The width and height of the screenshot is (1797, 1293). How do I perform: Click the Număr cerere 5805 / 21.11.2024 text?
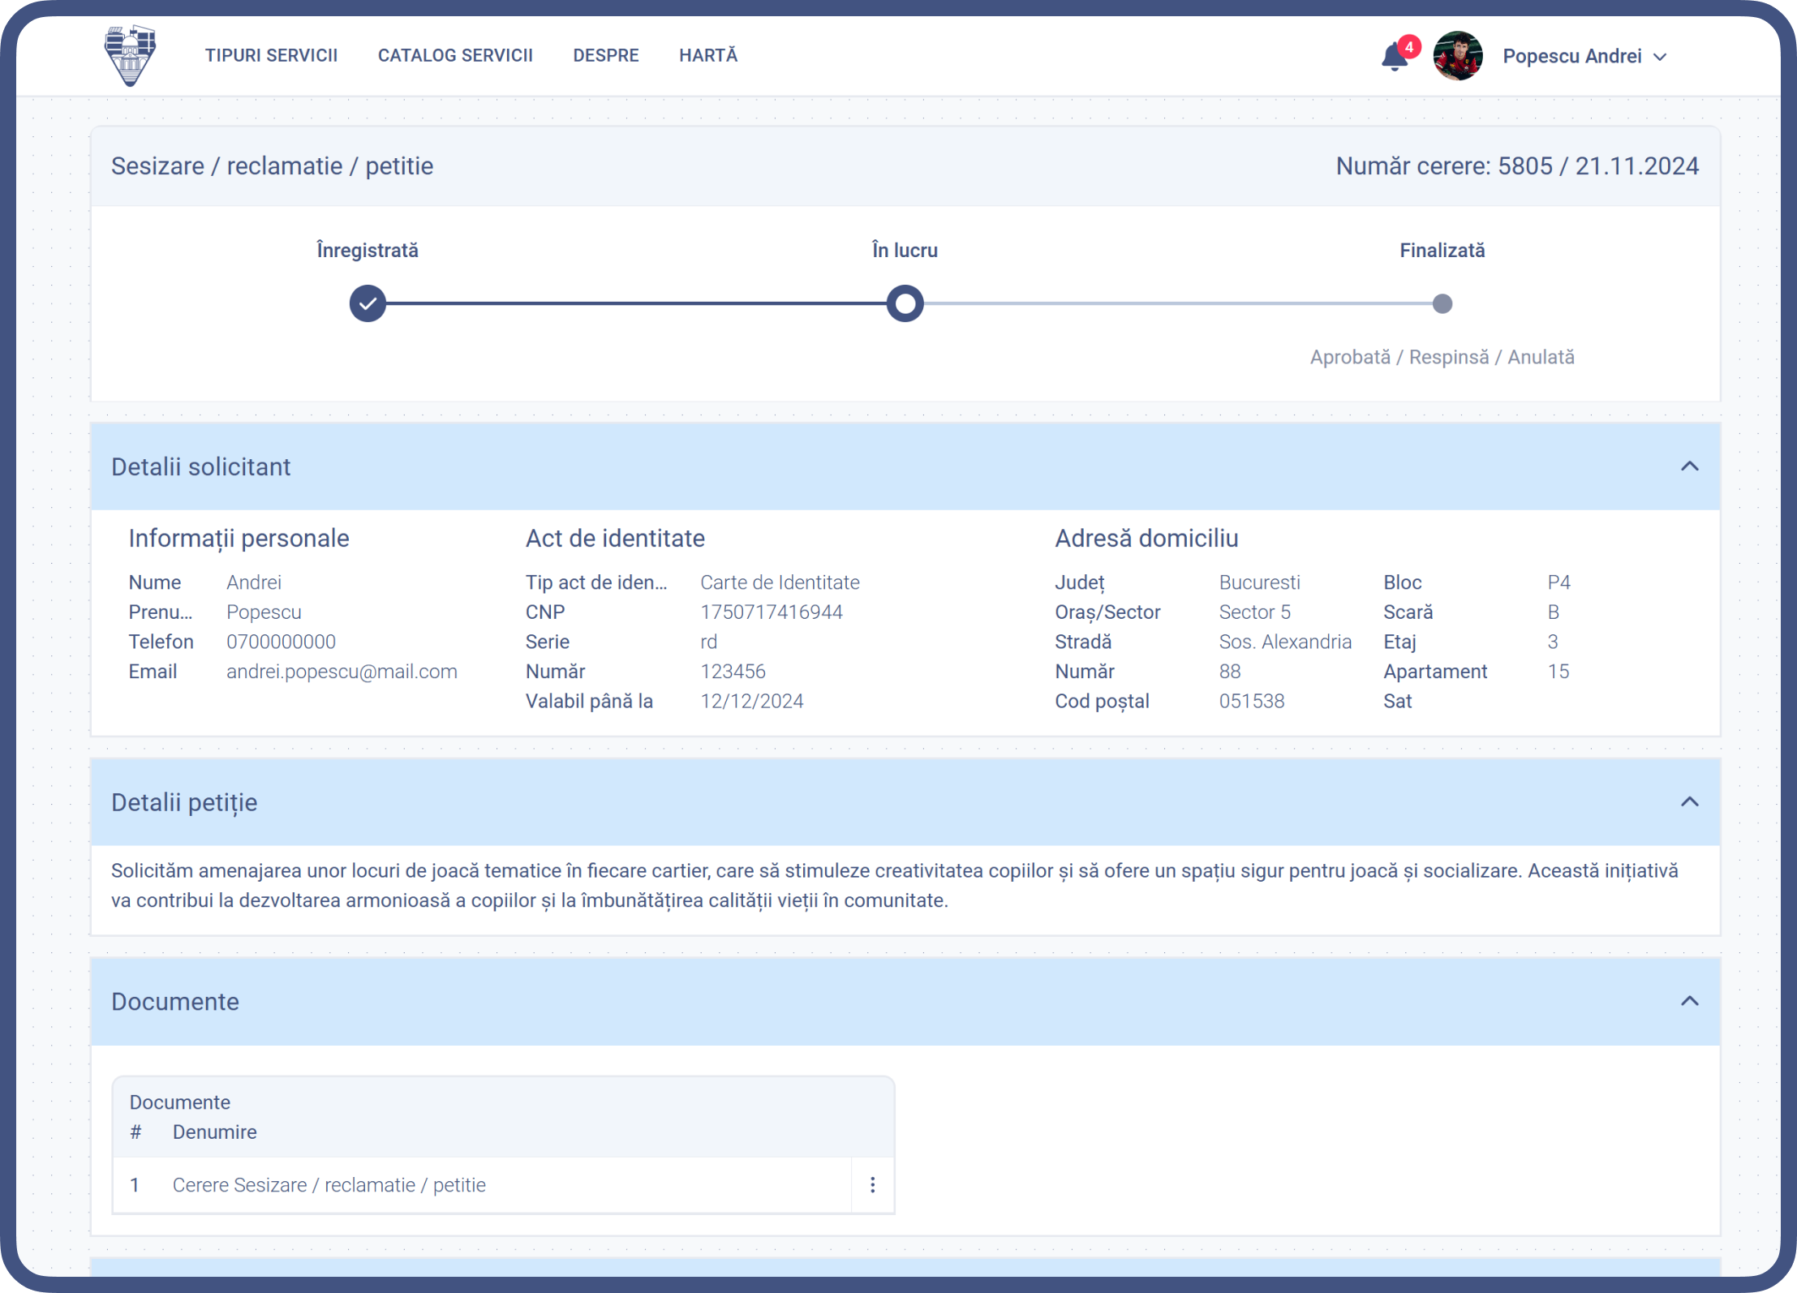[1517, 166]
